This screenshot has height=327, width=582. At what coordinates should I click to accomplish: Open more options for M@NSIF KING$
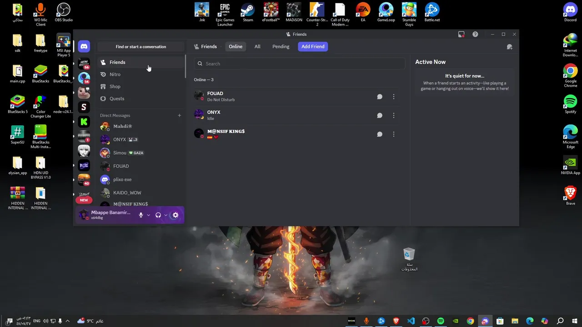[x=394, y=134]
